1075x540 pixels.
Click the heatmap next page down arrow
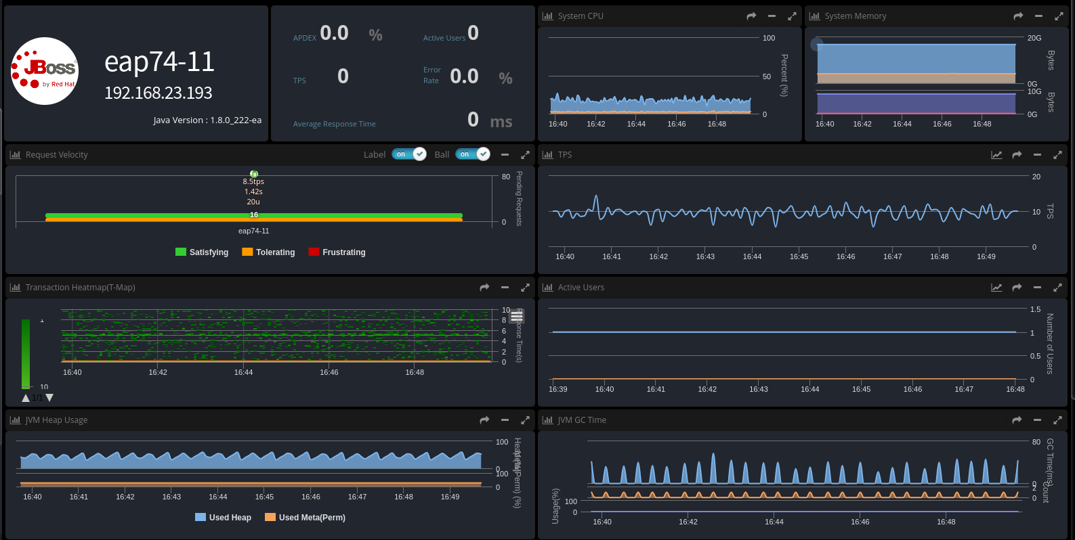49,398
